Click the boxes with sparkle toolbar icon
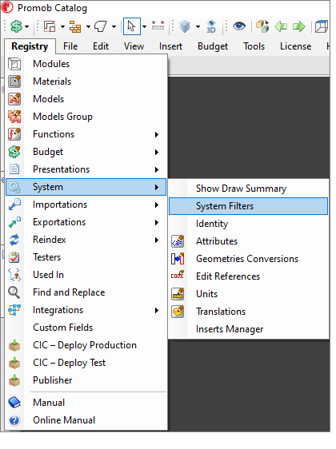 coord(262,26)
